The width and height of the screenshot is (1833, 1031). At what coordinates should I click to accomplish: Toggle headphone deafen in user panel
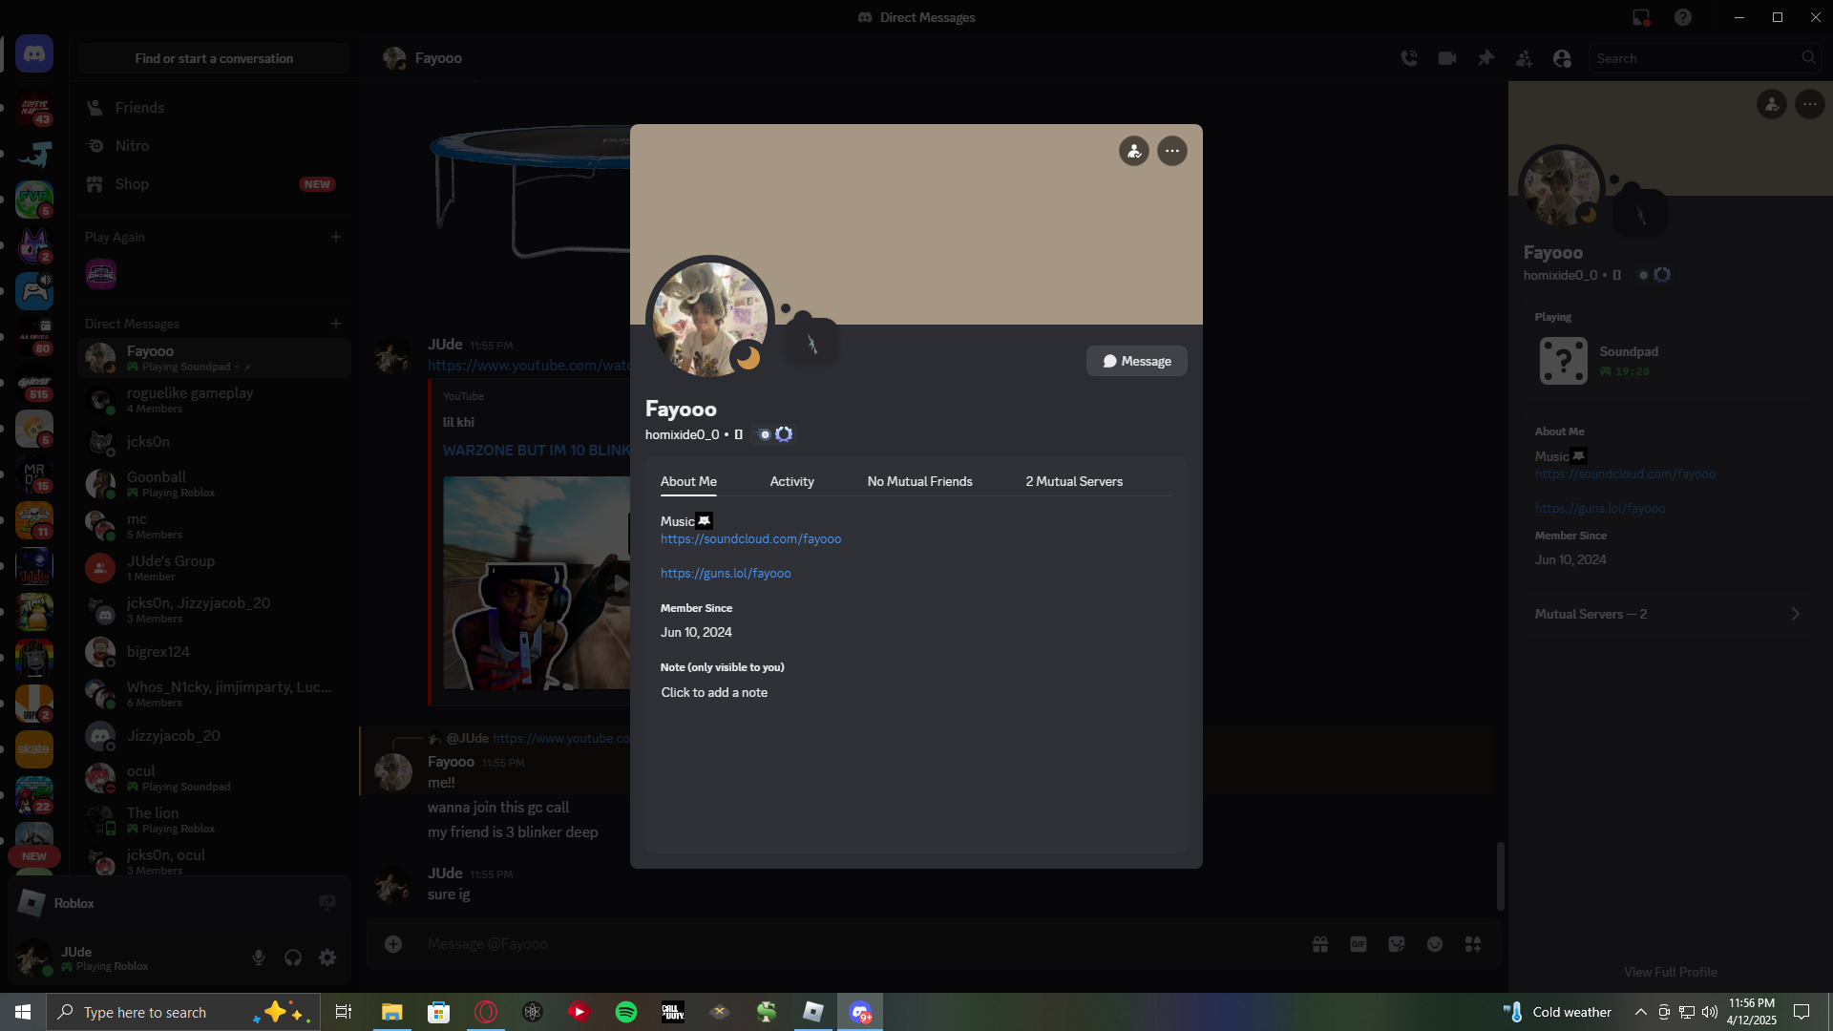pos(293,957)
